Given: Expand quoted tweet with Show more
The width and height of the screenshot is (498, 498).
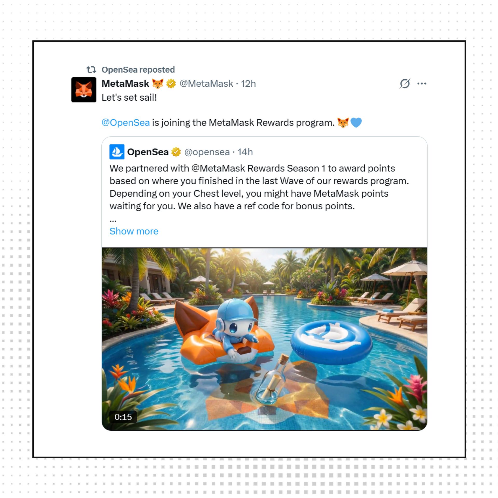Looking at the screenshot, I should [x=134, y=231].
